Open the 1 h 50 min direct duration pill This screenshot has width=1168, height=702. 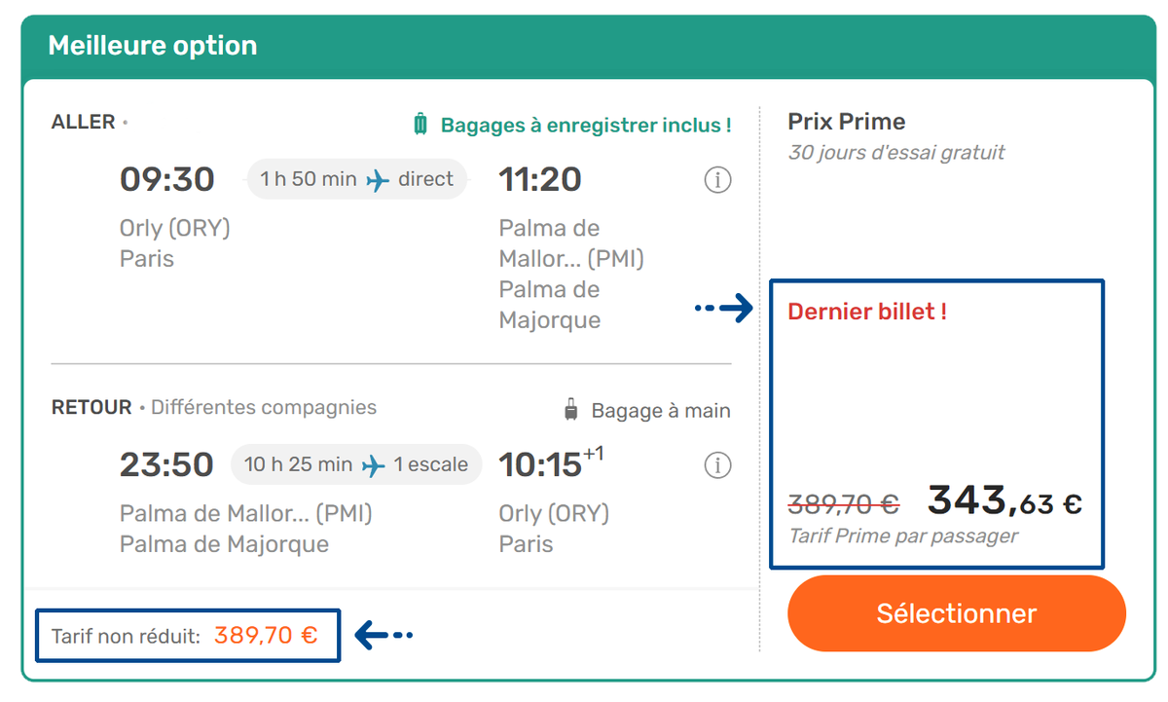(x=355, y=178)
